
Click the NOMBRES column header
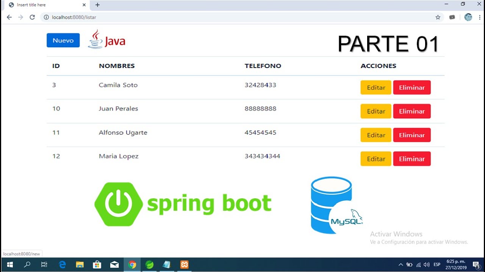[x=117, y=66]
